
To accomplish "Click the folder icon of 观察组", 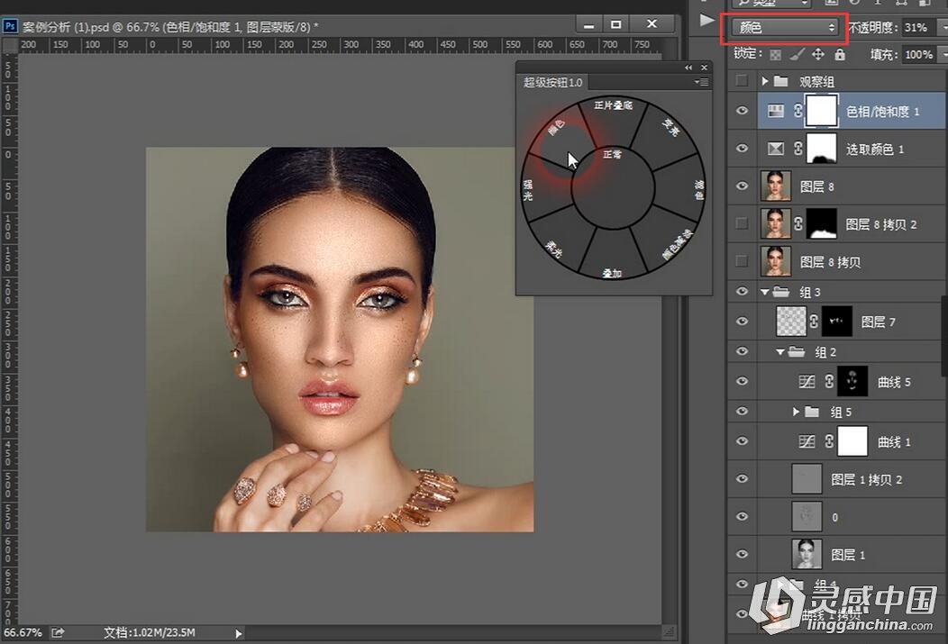I will coord(781,81).
